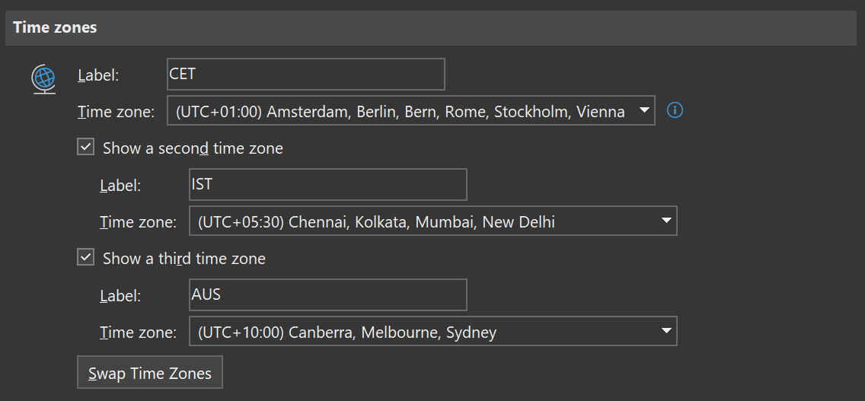Click the Time zones section header
This screenshot has height=401, width=865.
click(55, 27)
